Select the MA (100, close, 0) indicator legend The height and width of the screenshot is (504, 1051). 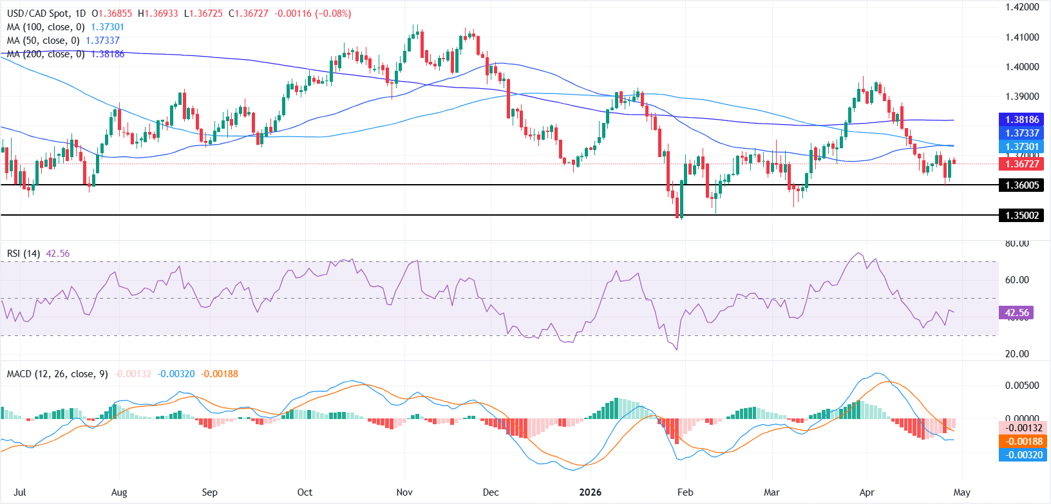(46, 27)
